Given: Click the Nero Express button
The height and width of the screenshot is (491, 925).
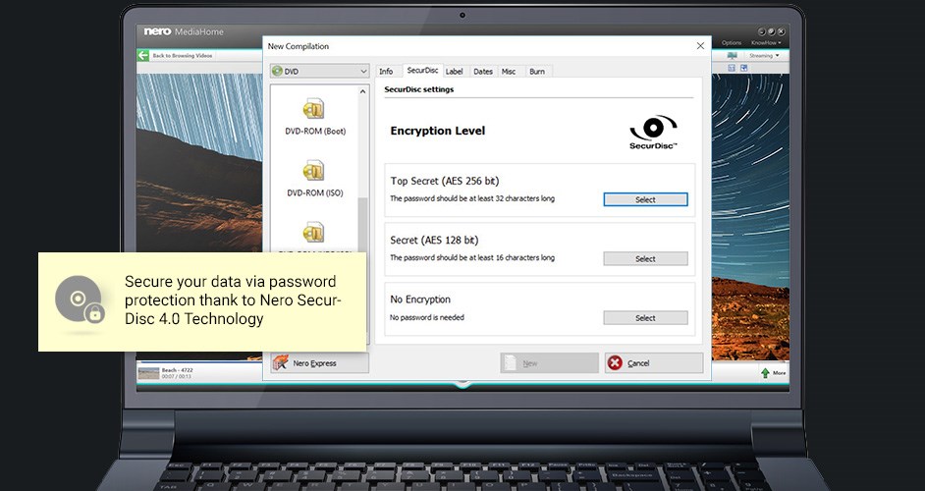Looking at the screenshot, I should point(320,363).
